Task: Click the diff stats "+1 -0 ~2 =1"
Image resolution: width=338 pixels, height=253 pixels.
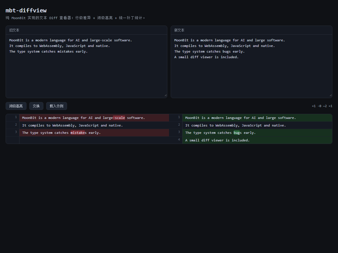Action: pyautogui.click(x=322, y=106)
